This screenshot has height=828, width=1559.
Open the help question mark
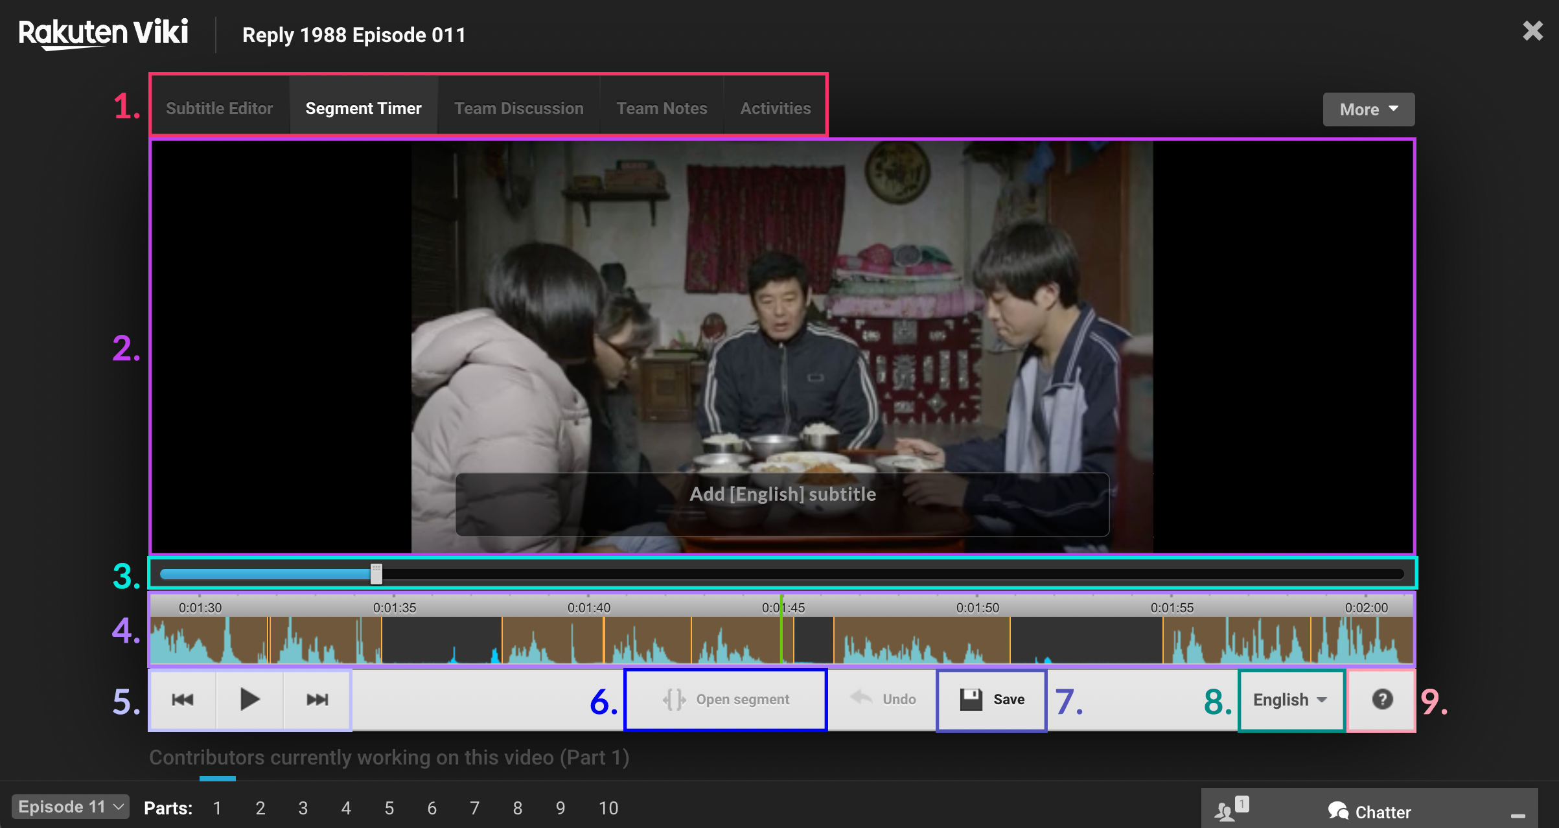[1381, 700]
